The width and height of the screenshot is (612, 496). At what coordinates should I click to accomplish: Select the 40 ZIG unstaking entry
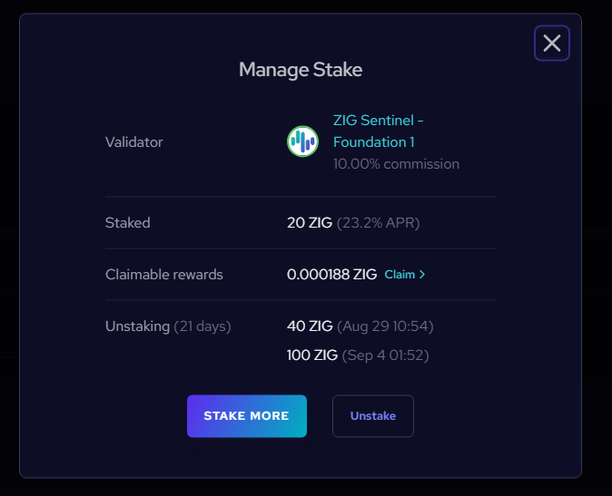click(309, 326)
